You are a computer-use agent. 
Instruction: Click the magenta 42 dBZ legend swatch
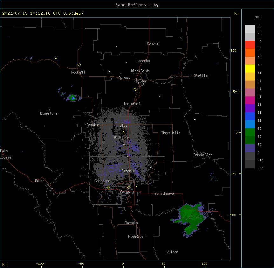coord(250,100)
